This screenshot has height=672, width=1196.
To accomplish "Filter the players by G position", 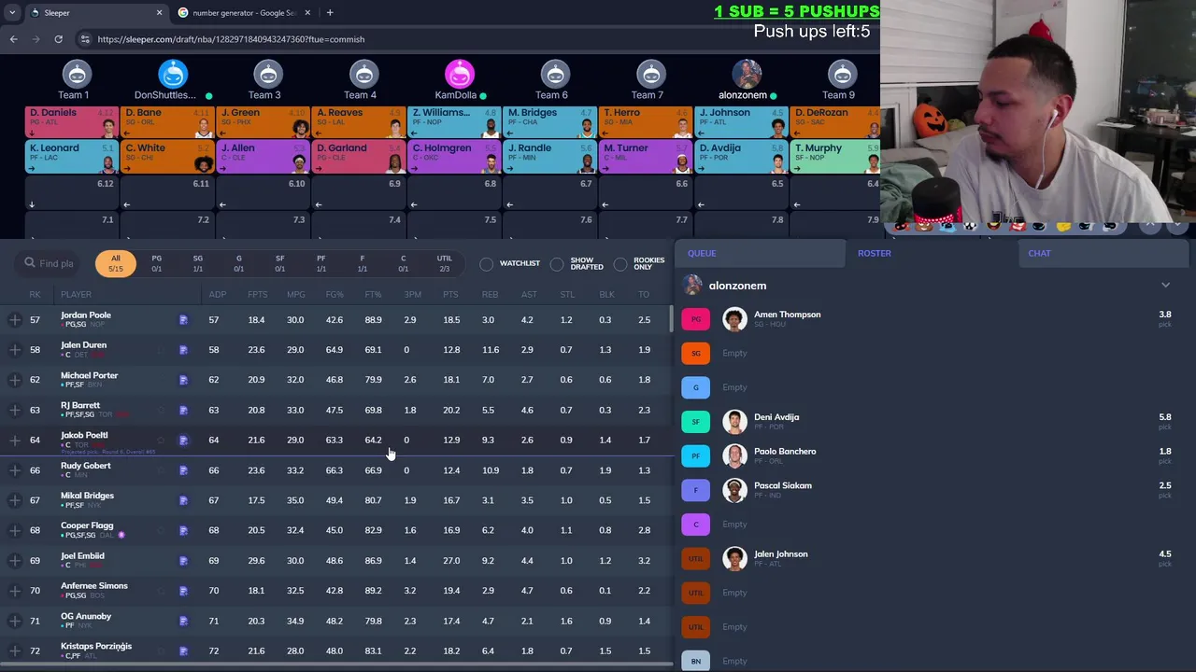I will [238, 263].
